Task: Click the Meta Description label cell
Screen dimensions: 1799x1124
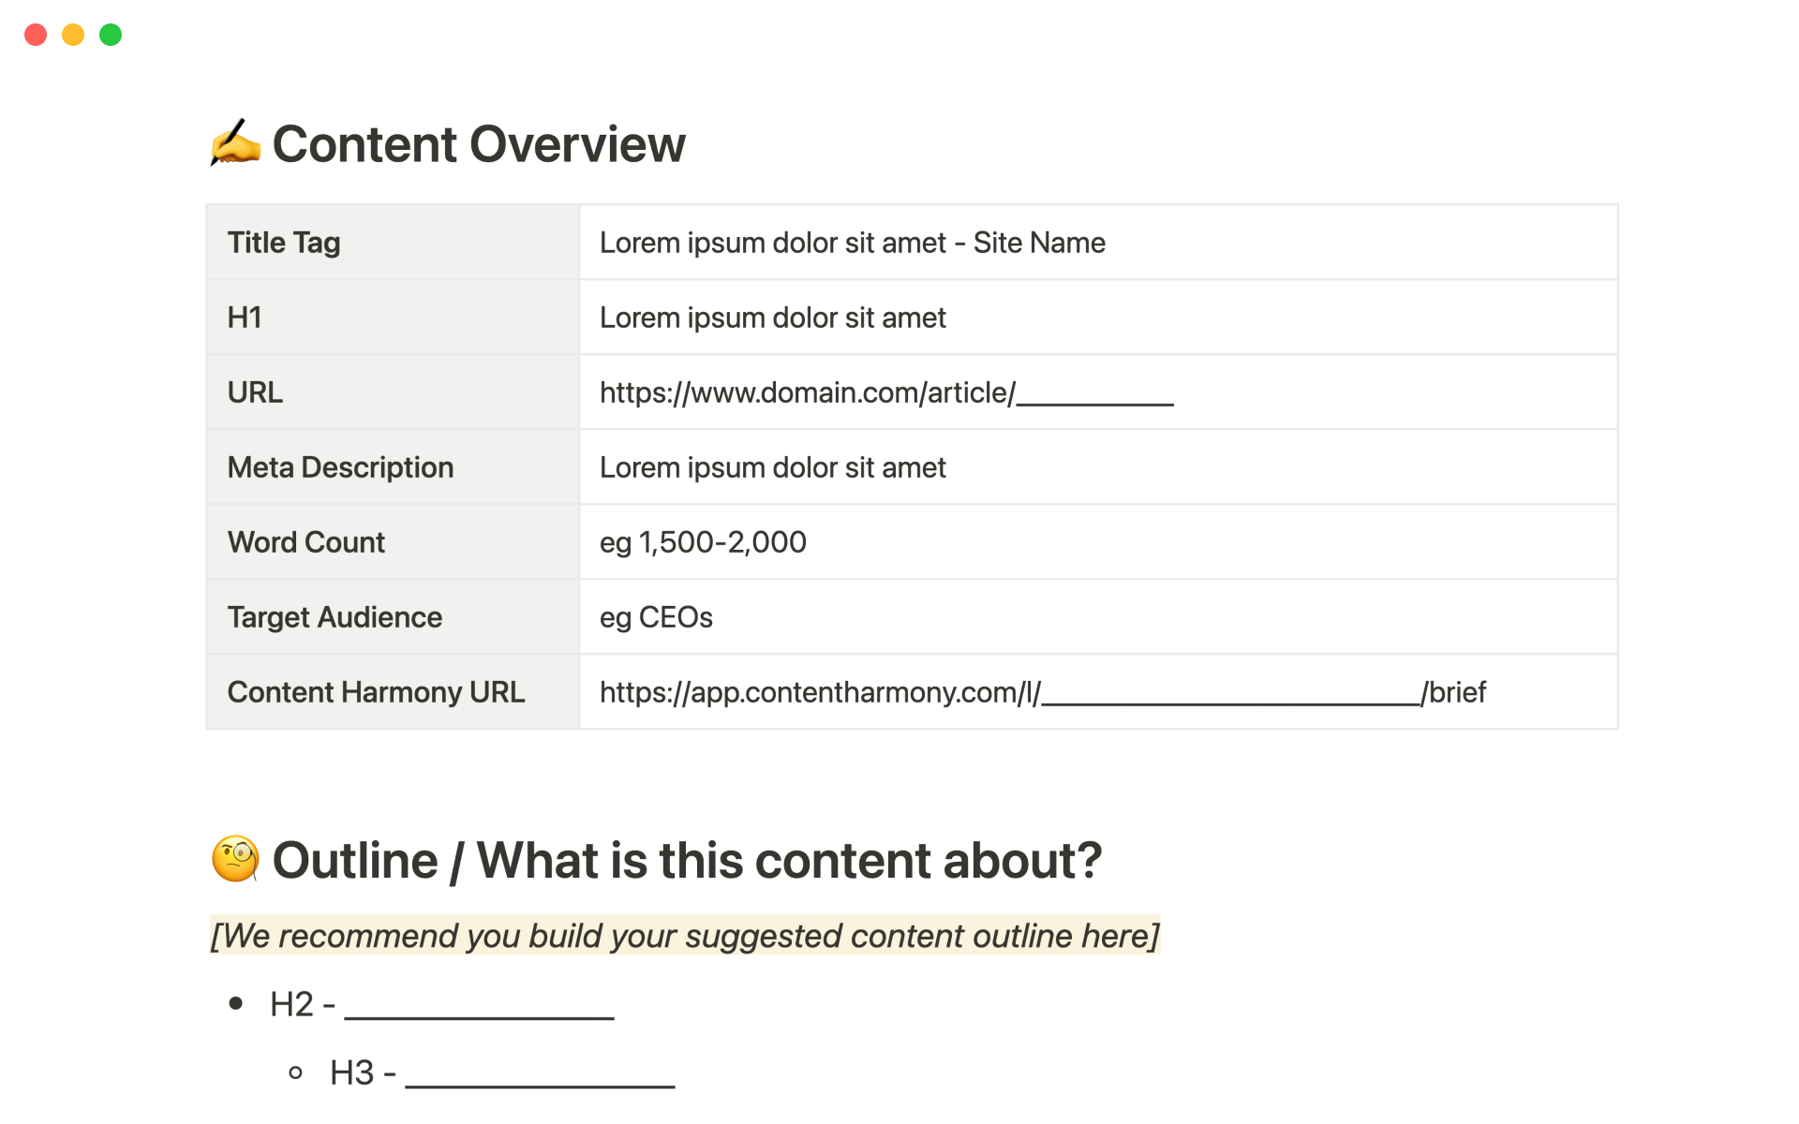Action: (x=340, y=467)
